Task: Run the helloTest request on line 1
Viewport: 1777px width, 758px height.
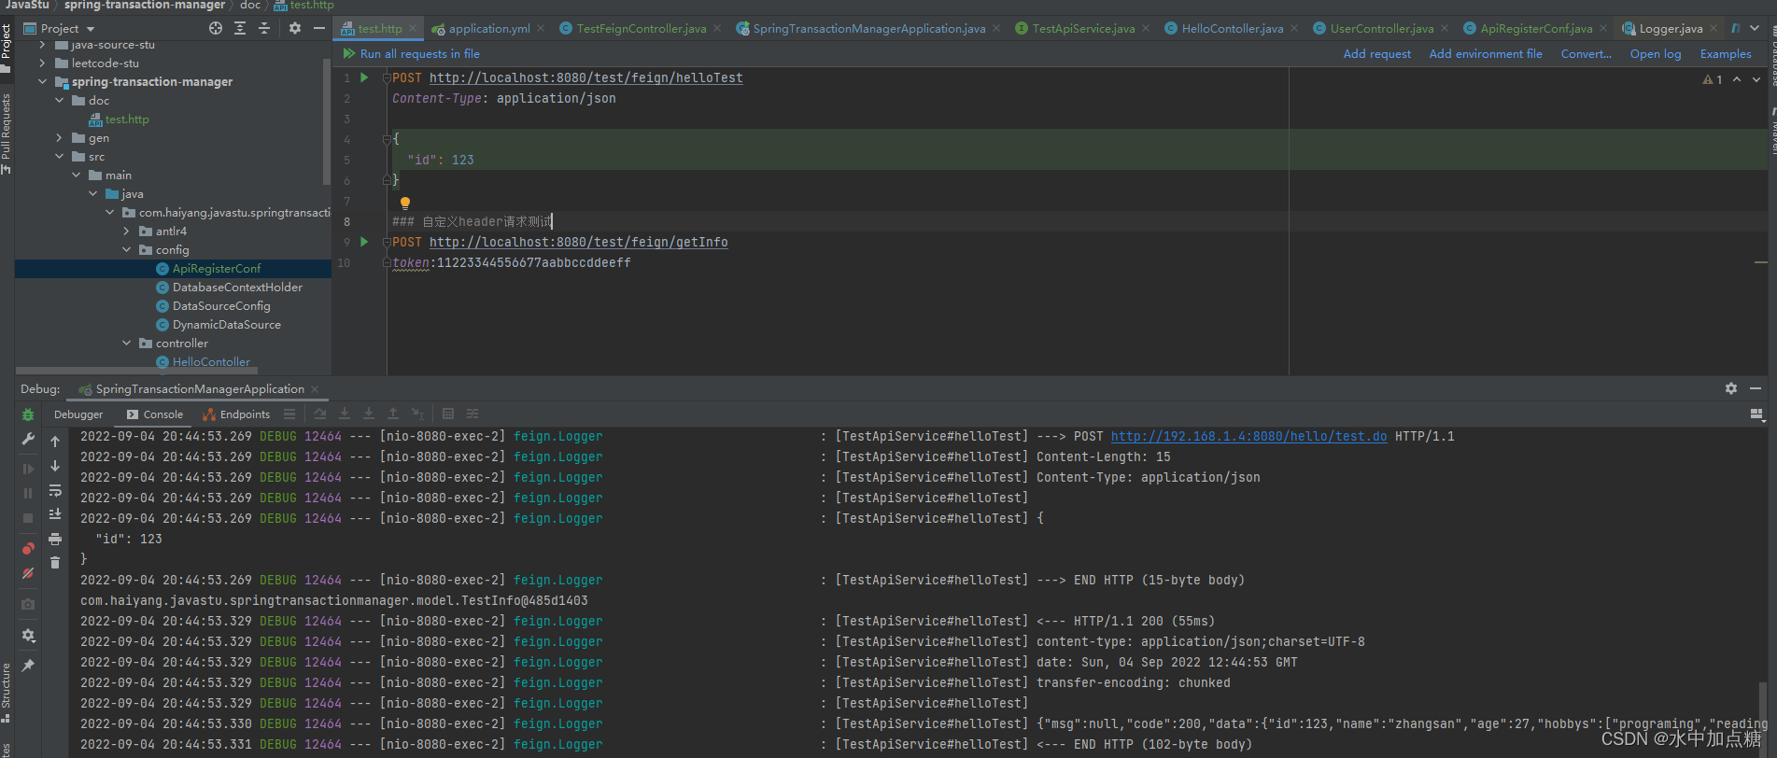Action: click(x=364, y=77)
